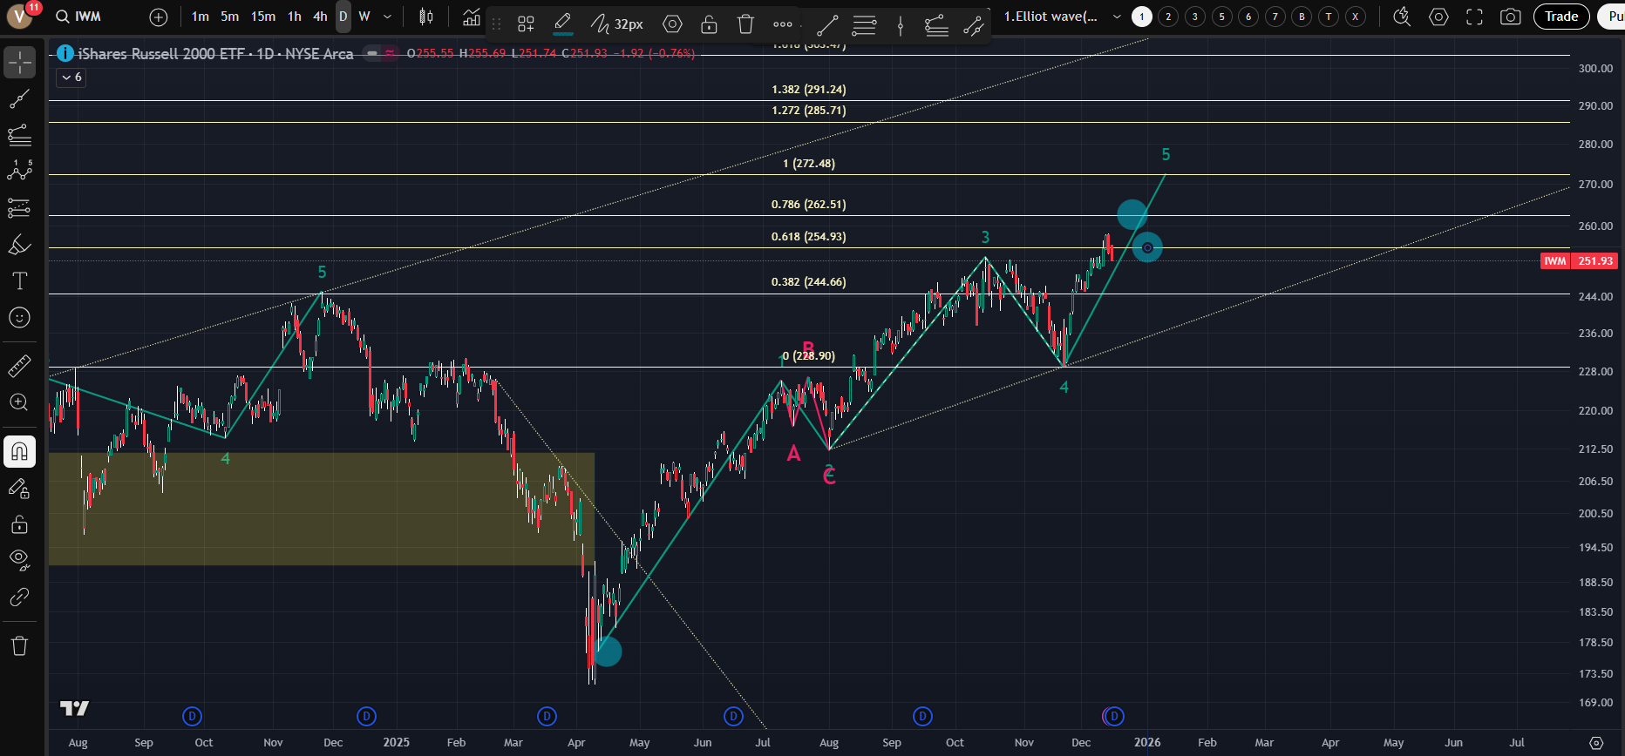Switch to the weekly W timeframe
The width and height of the screenshot is (1625, 756).
point(364,17)
